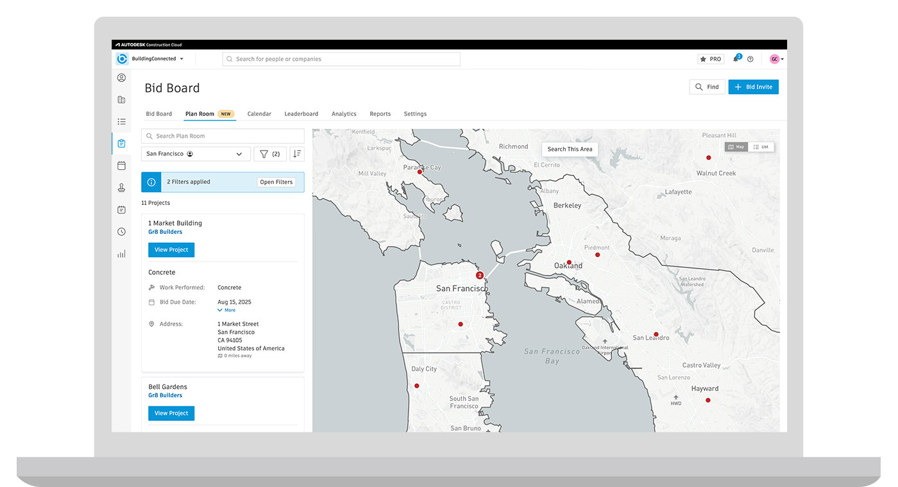898x487 pixels.
Task: Click the Bid Invite button
Action: coord(753,87)
